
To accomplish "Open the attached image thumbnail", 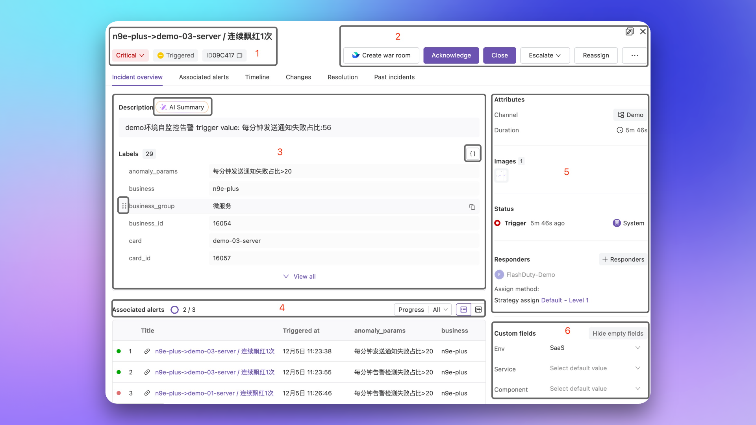I will (501, 176).
